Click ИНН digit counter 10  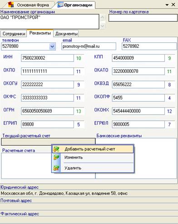pos(79,58)
